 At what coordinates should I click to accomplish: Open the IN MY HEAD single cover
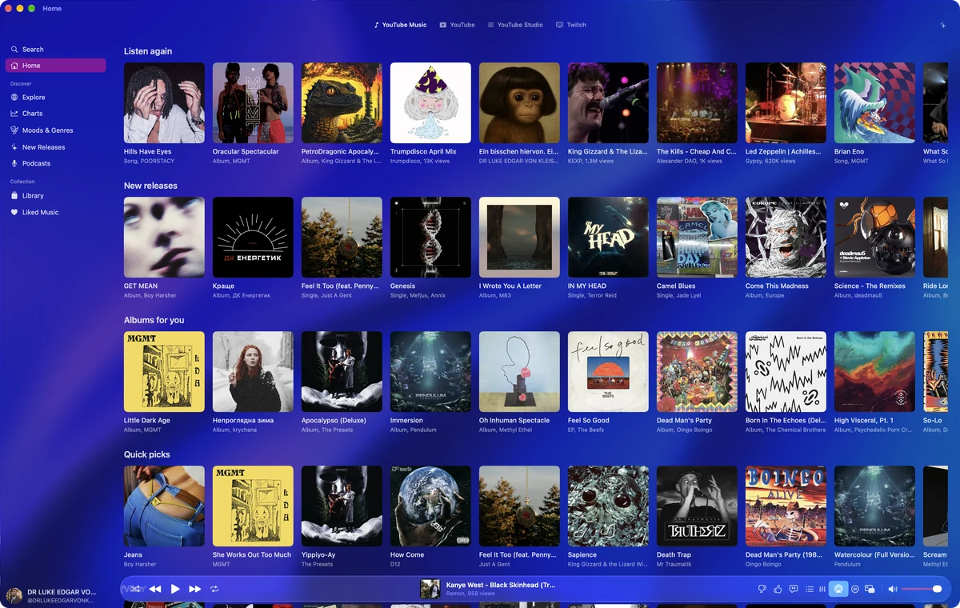[x=608, y=238]
